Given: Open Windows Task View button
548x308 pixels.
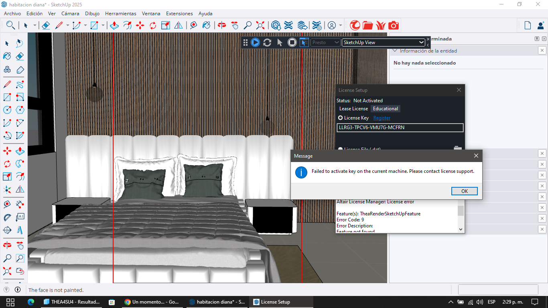Looking at the screenshot, I should (11, 302).
